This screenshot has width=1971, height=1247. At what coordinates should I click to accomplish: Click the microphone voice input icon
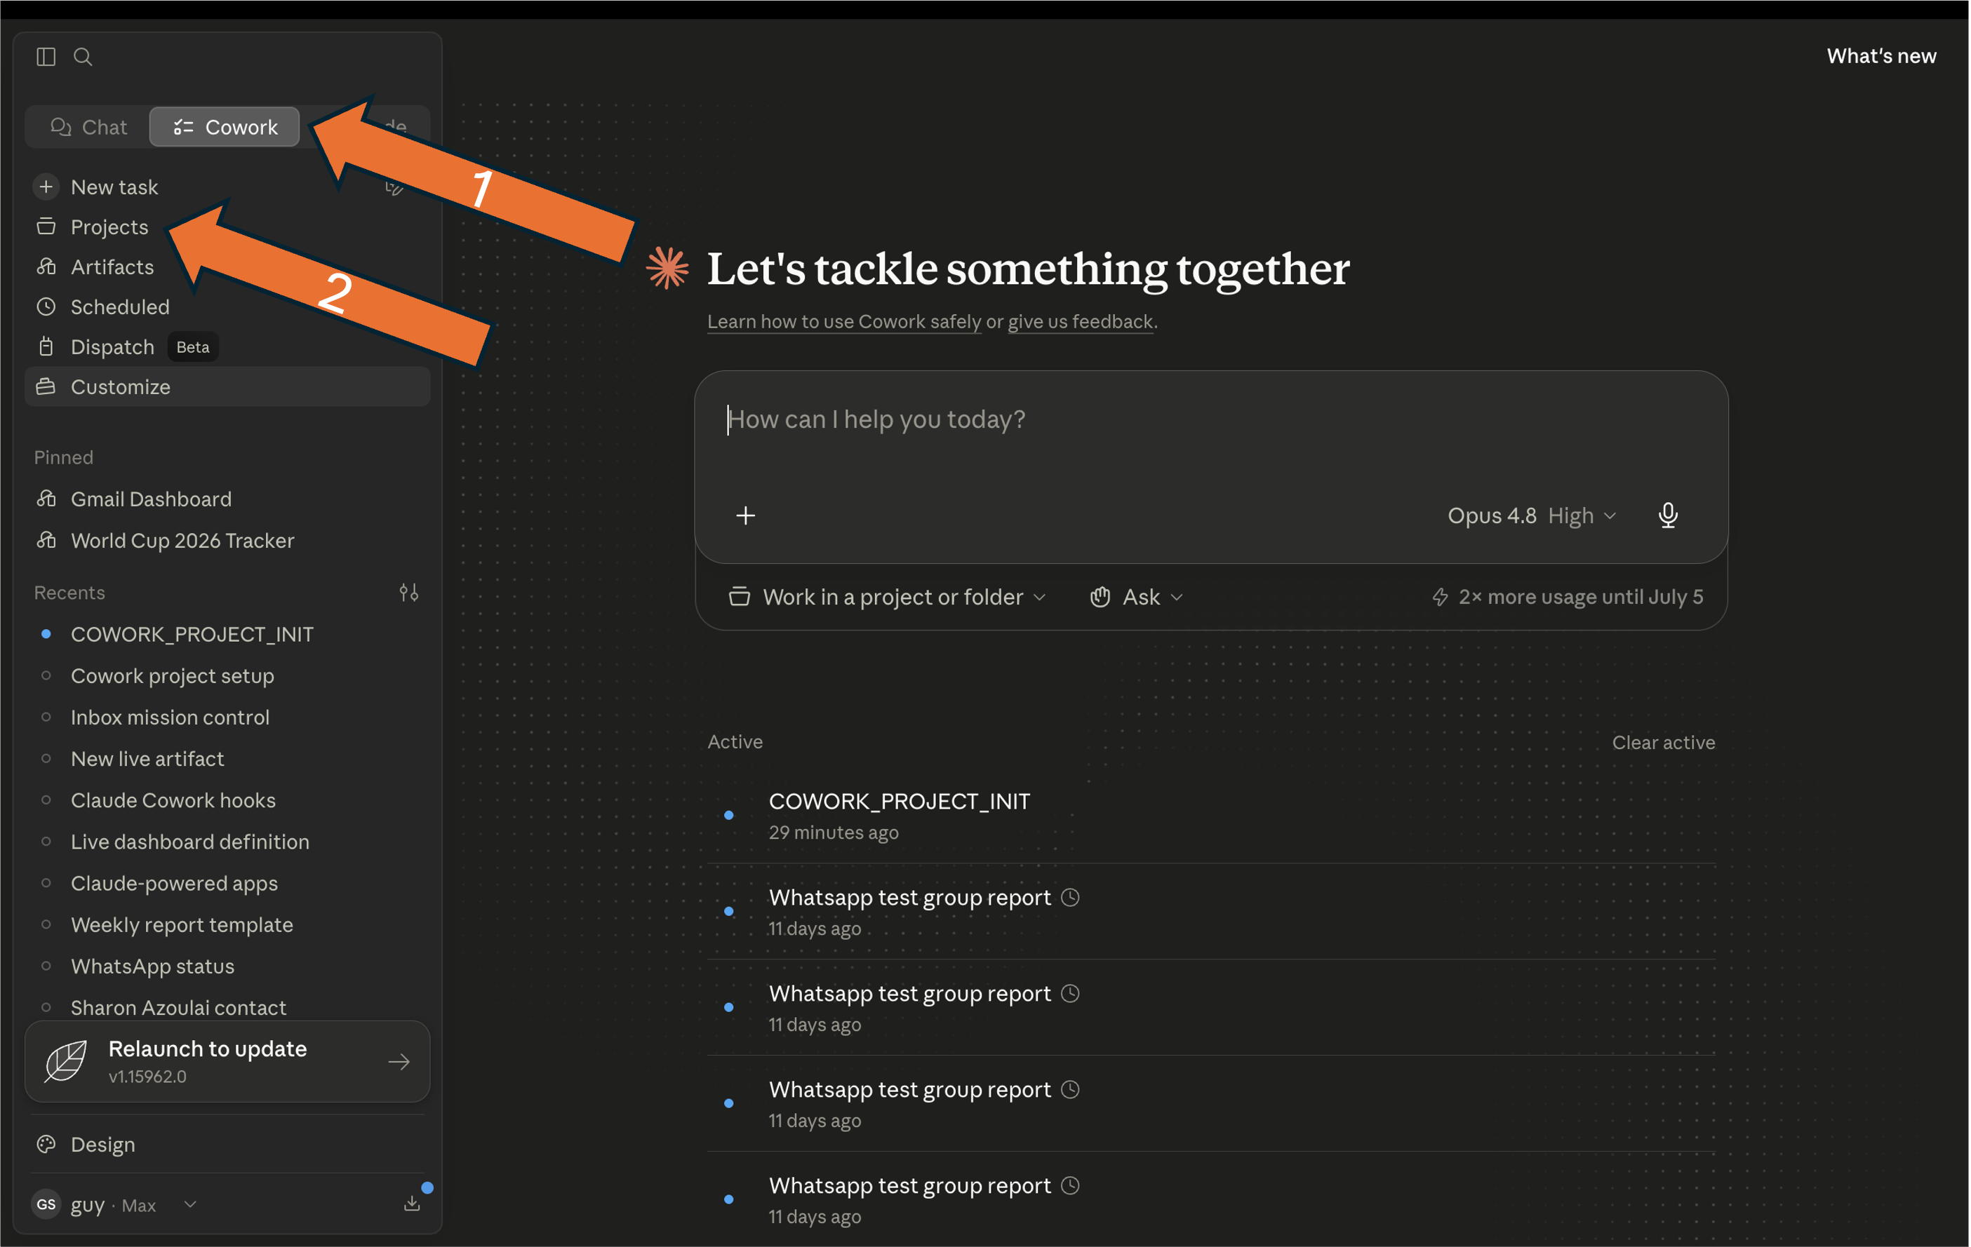point(1667,515)
